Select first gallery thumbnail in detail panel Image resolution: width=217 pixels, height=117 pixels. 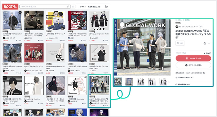(x=118, y=82)
